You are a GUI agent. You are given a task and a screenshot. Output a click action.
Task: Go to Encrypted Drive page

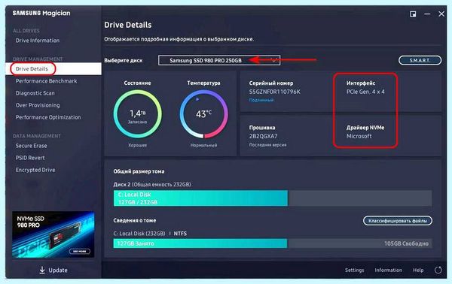(x=35, y=170)
